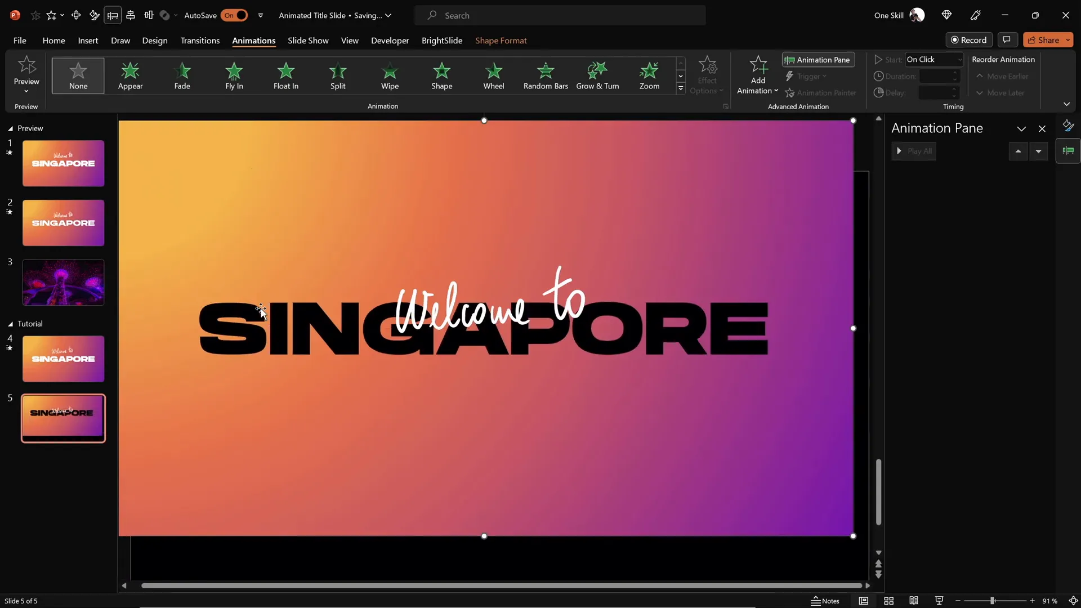Click Add Animation in the ribbon

click(757, 76)
